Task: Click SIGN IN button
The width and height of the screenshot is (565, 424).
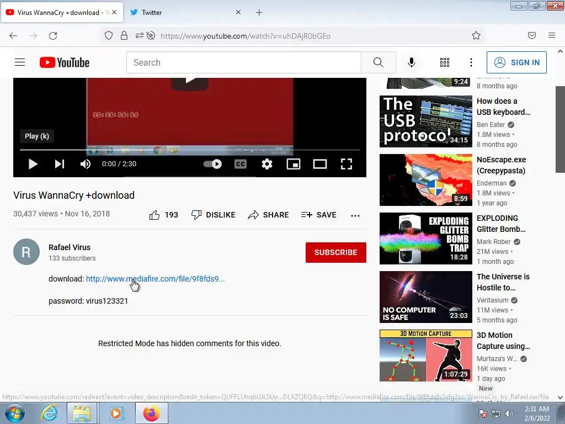Action: coord(516,62)
